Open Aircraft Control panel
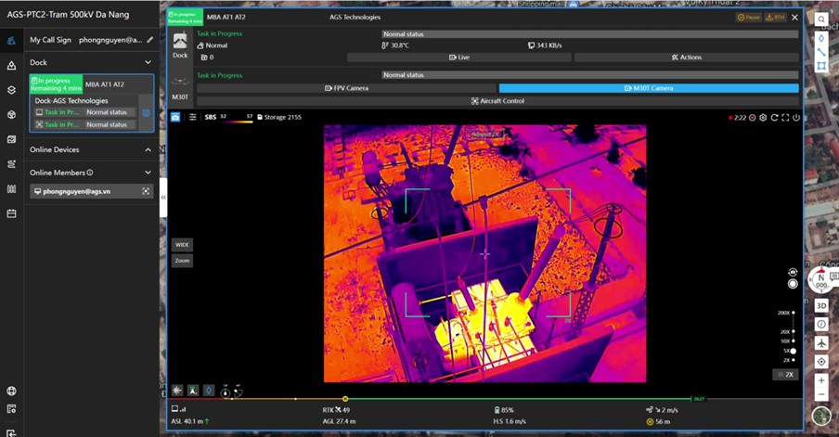This screenshot has height=437, width=839. click(x=497, y=101)
